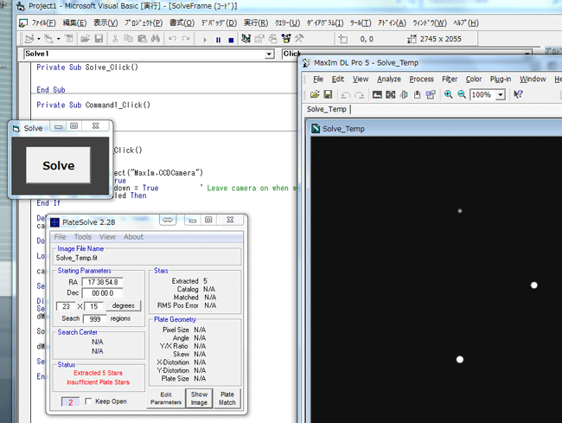Click Open Project icon in Visual Basic toolbar
The height and width of the screenshot is (423, 562).
pyautogui.click(x=85, y=39)
